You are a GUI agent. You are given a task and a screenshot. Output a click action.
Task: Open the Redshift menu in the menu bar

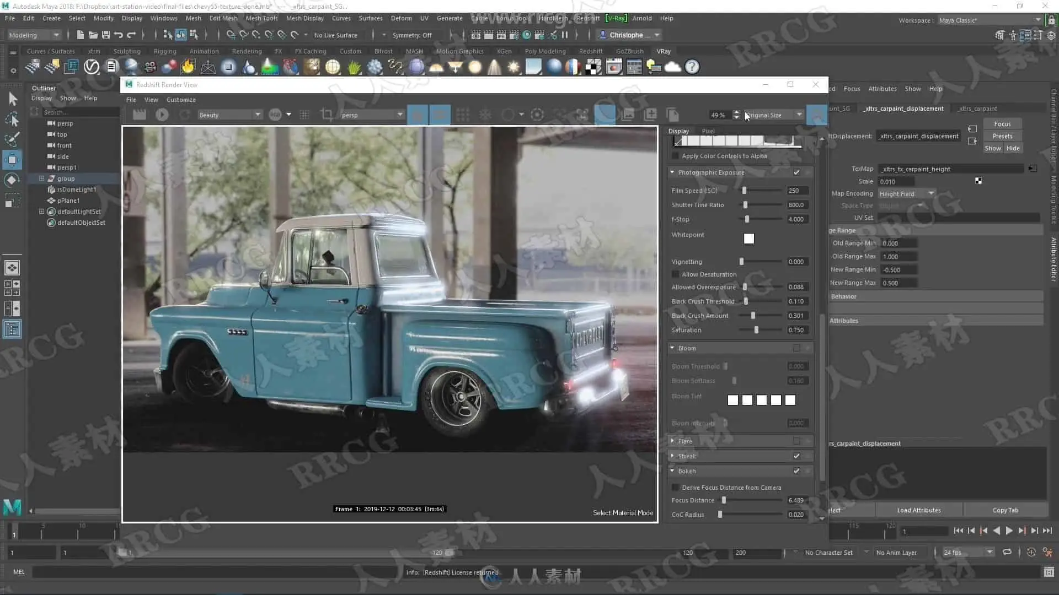(x=587, y=18)
